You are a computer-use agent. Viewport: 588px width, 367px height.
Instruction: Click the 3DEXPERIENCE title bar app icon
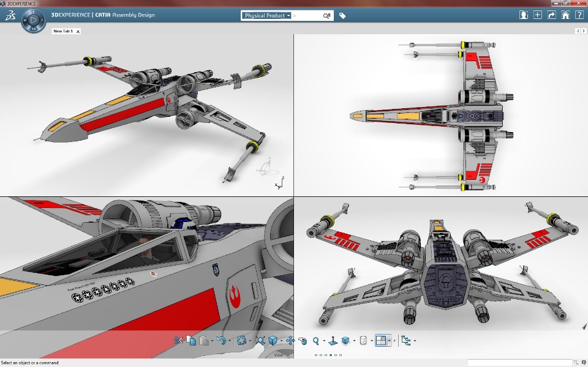point(4,4)
